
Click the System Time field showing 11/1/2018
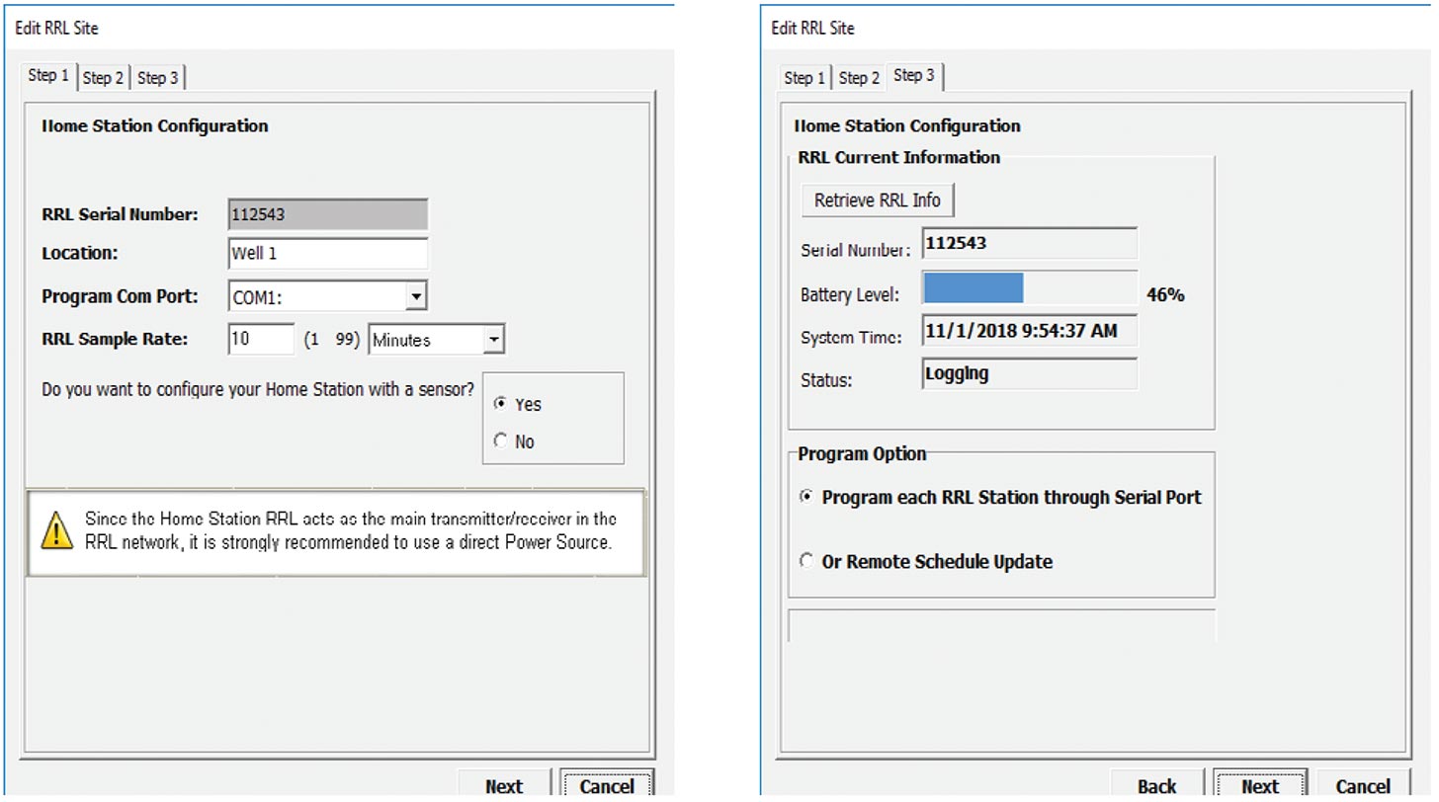tap(1029, 331)
